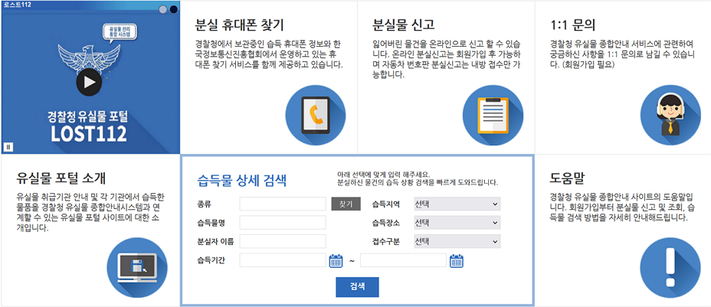Focus the 습득물명 input field
This screenshot has width=711, height=307.
[283, 222]
